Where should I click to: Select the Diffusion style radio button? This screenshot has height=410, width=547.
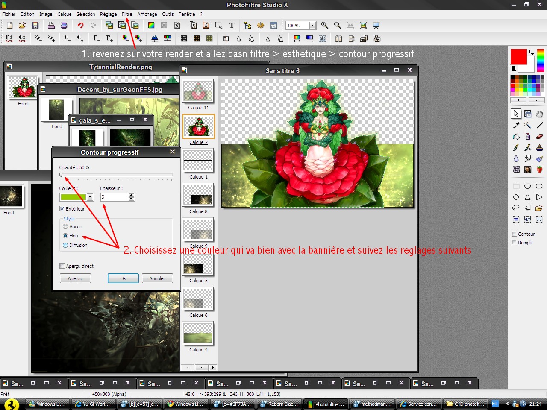[x=65, y=245]
